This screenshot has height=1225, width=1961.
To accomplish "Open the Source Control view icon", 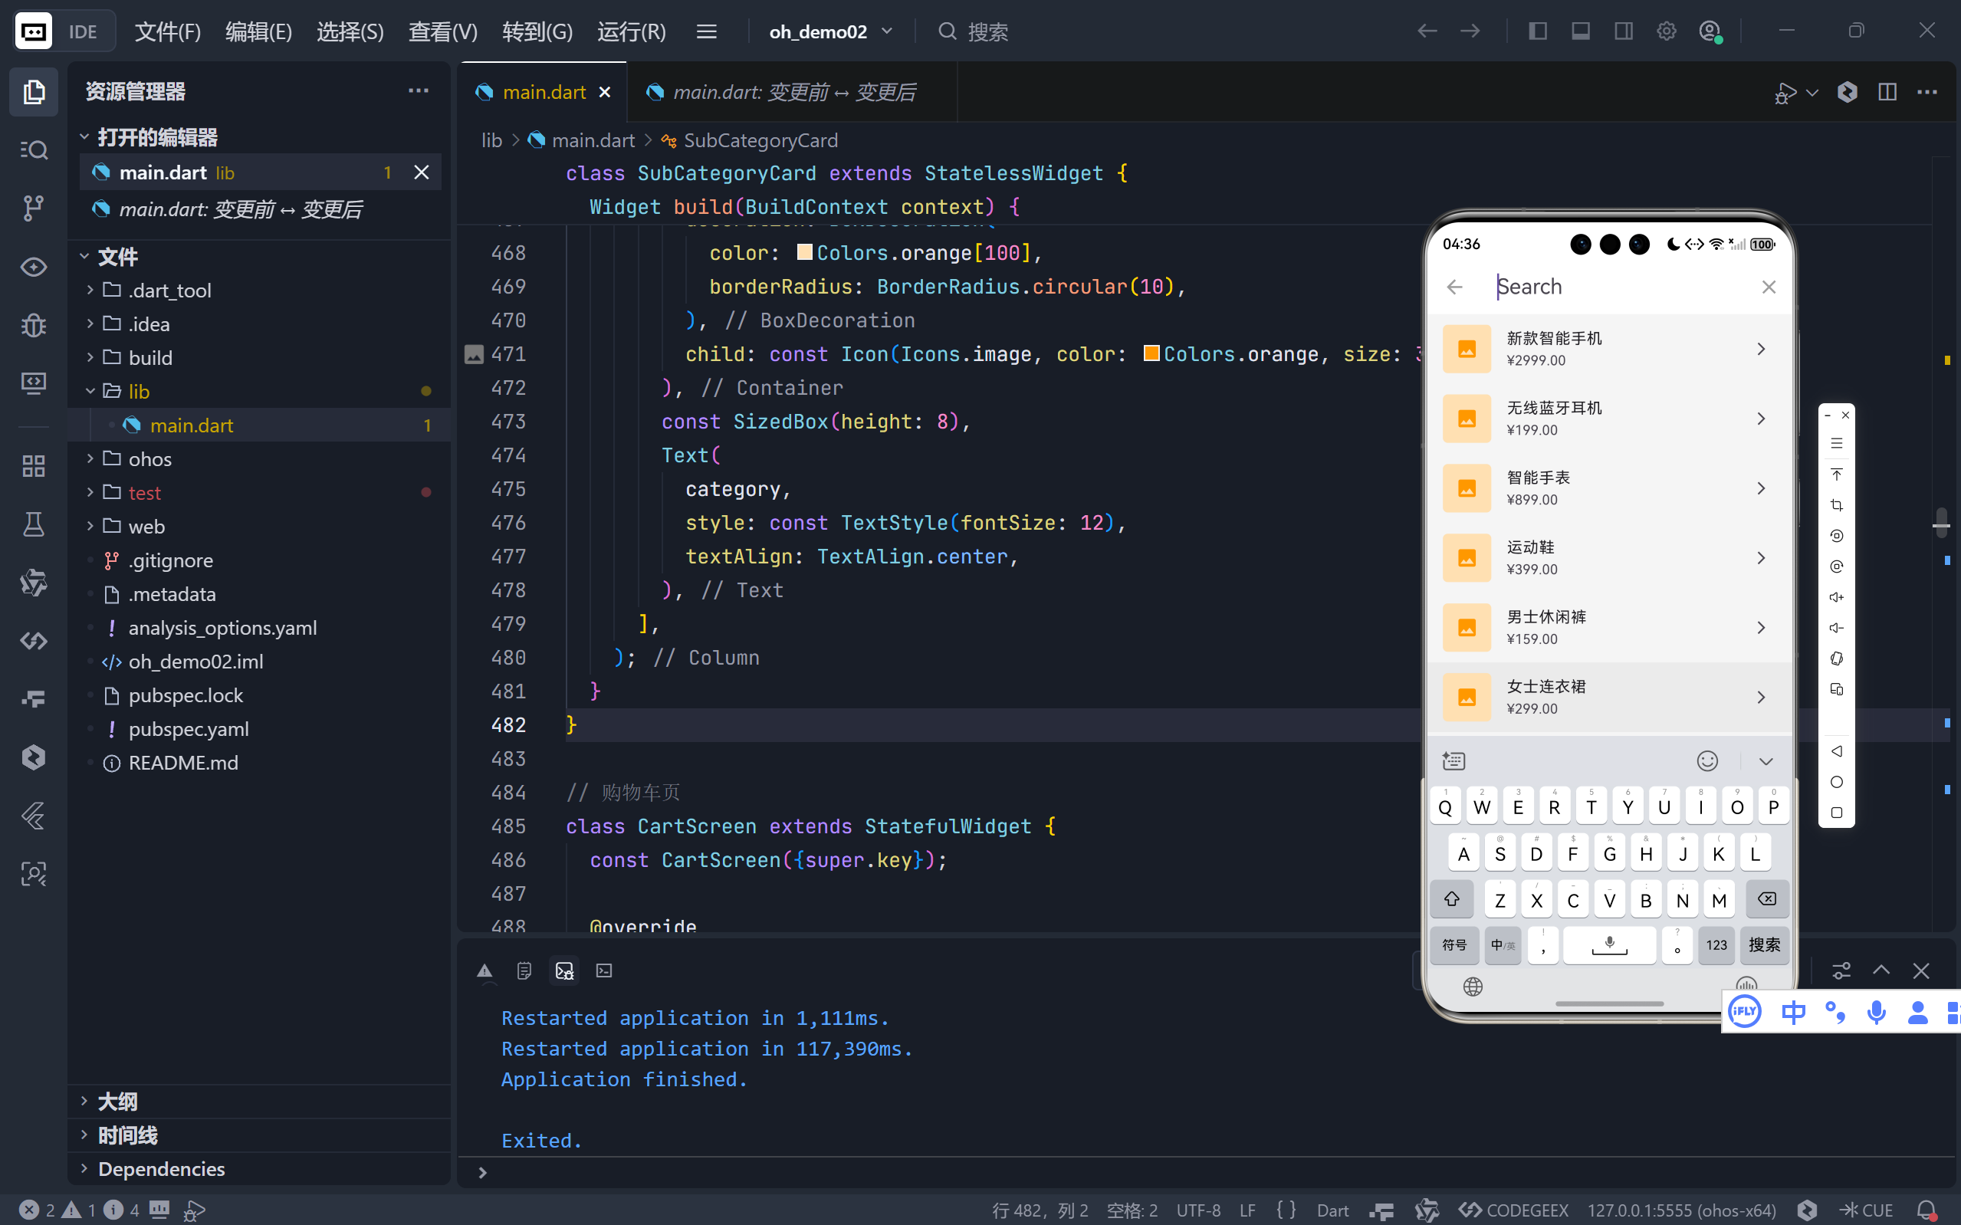I will (33, 209).
